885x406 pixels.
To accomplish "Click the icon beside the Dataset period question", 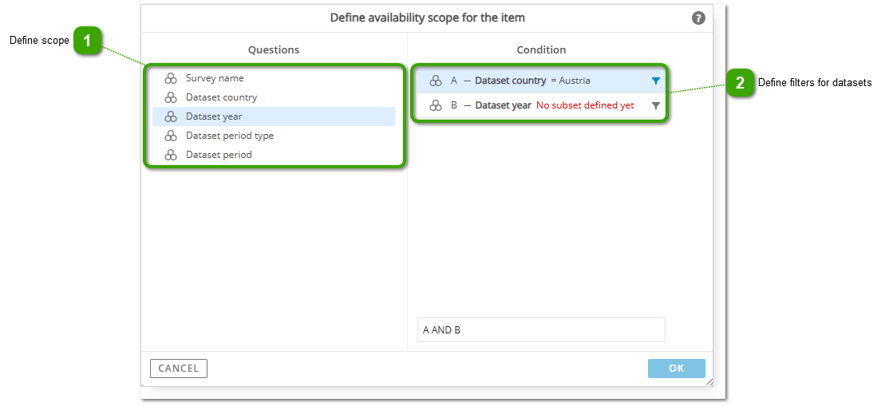I will (x=171, y=155).
